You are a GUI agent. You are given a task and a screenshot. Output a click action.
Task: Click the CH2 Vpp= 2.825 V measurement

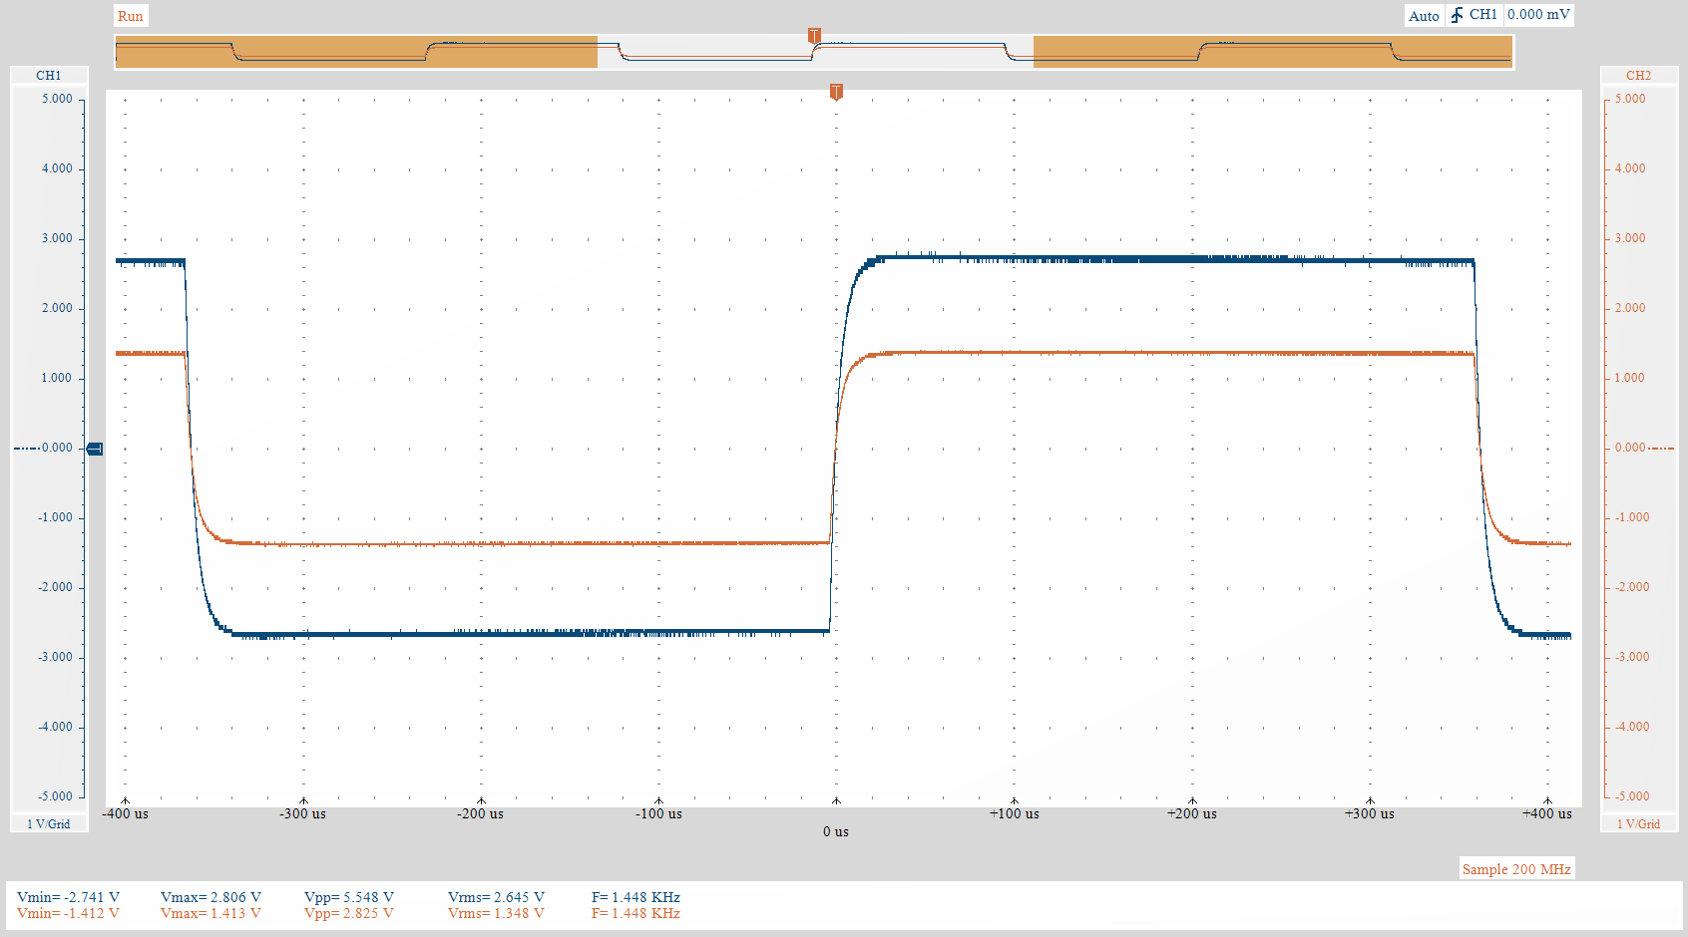point(349,913)
